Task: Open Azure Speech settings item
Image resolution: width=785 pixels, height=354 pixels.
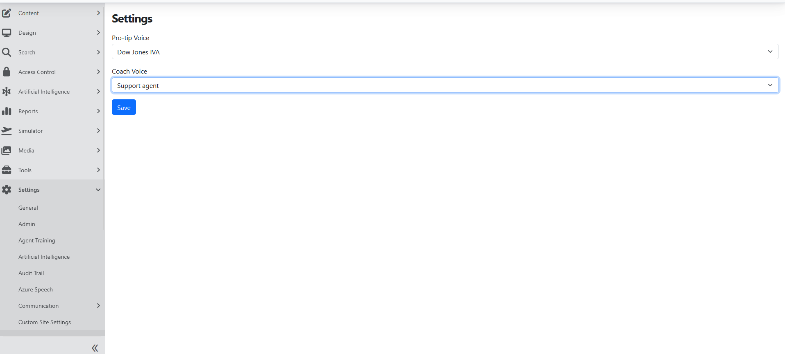Action: coord(36,289)
